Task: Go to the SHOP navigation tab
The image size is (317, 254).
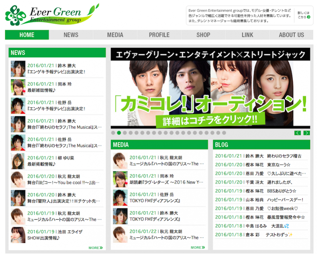Action: coord(203,35)
